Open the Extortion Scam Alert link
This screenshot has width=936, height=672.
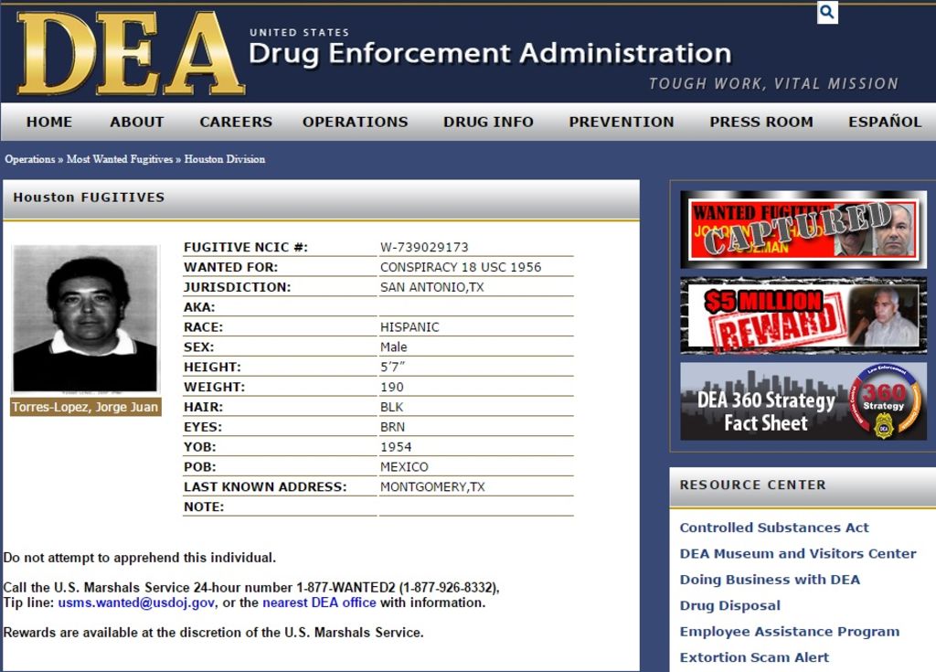[x=754, y=657]
